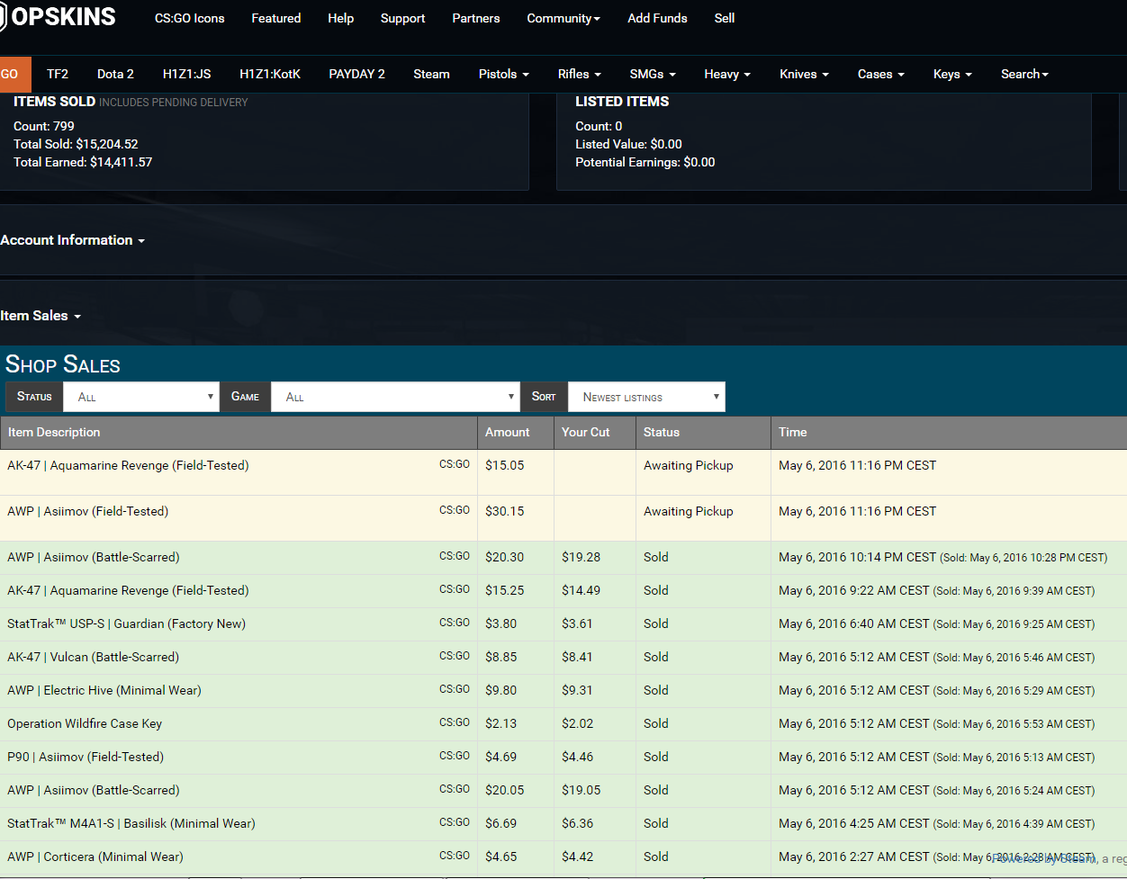The width and height of the screenshot is (1127, 879).
Task: Click the Your Cut column header
Action: [x=595, y=433]
